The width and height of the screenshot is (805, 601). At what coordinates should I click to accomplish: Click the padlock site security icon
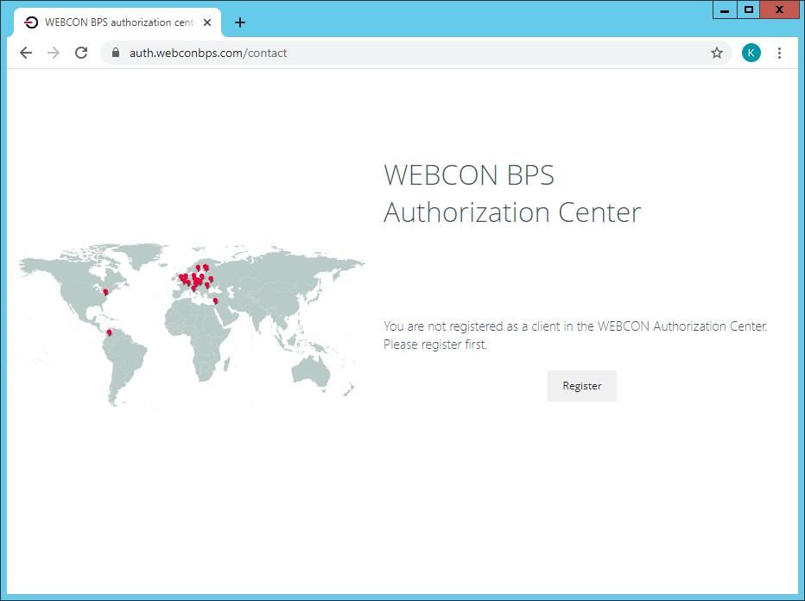(116, 53)
